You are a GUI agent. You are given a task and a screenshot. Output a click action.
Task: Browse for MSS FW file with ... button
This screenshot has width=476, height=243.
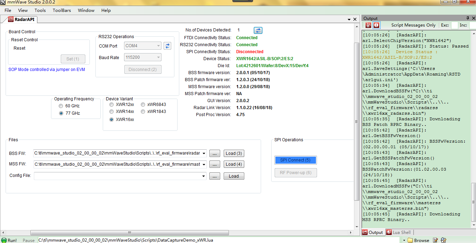tap(215, 164)
